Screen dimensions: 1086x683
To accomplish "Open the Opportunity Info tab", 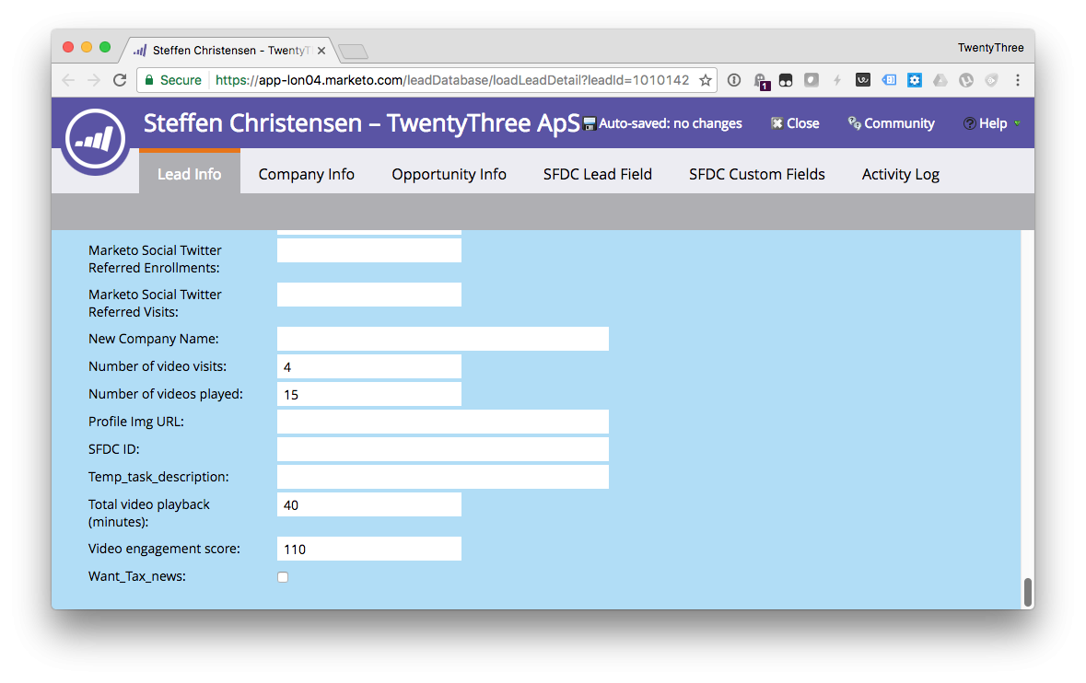I will (x=449, y=174).
